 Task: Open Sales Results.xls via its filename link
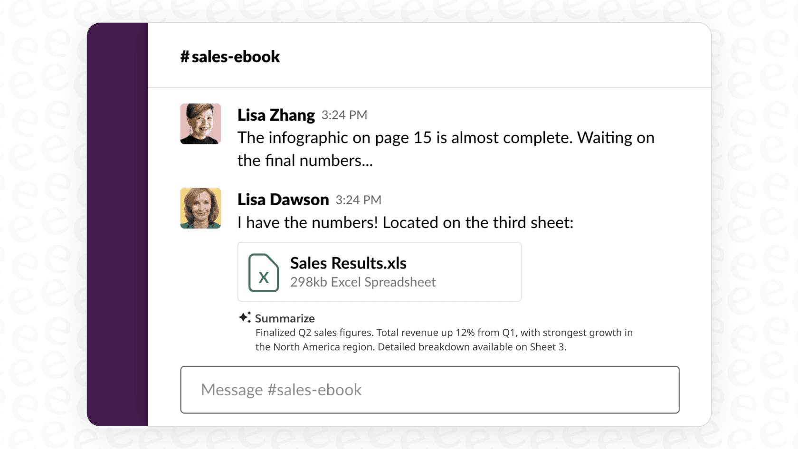coord(348,263)
